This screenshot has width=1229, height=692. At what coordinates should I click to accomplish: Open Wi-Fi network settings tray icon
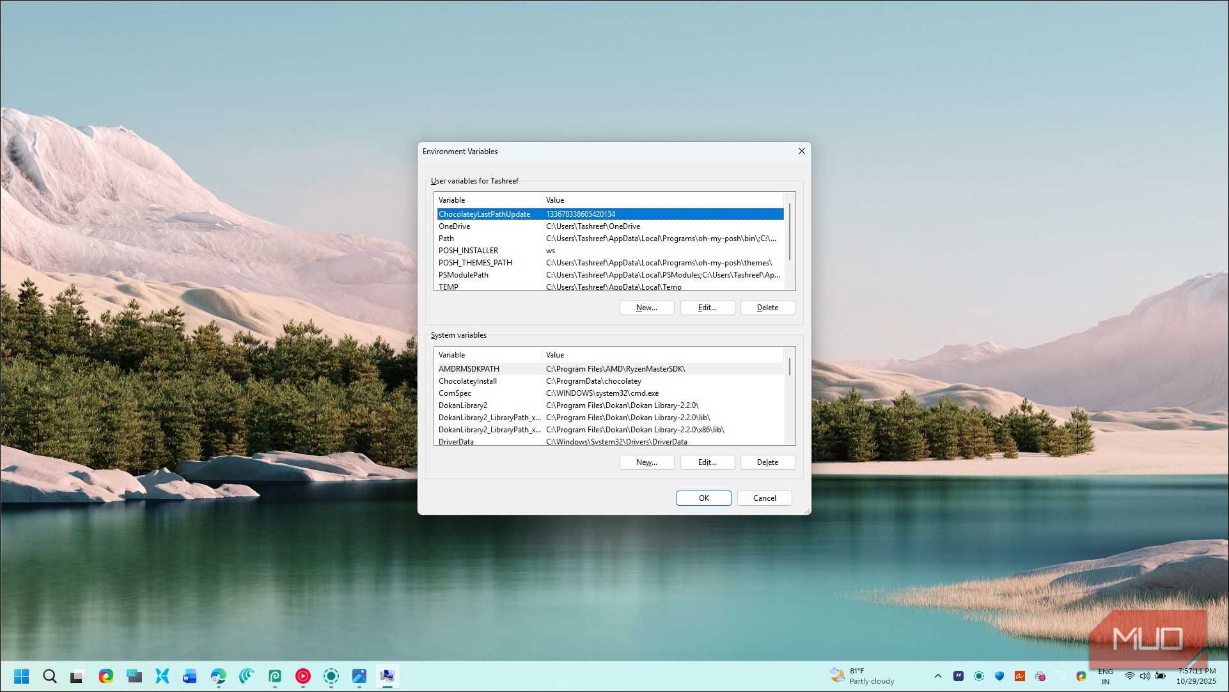(1130, 676)
